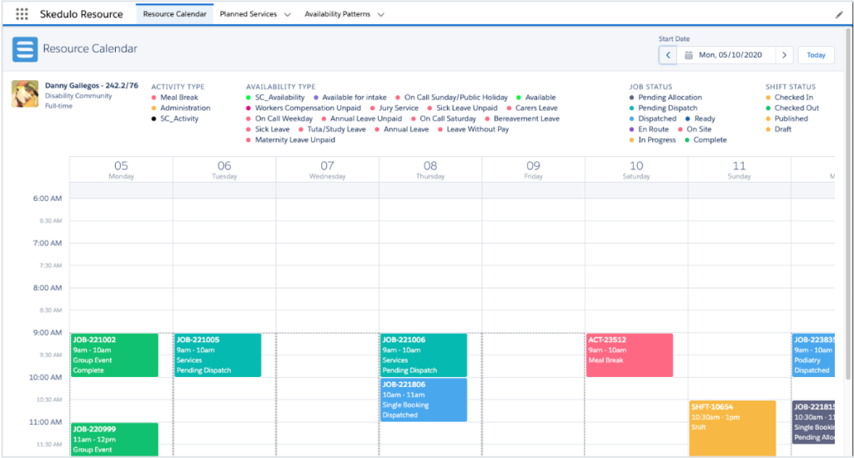
Task: Click SC_Availability legend green dot
Action: pyautogui.click(x=249, y=98)
